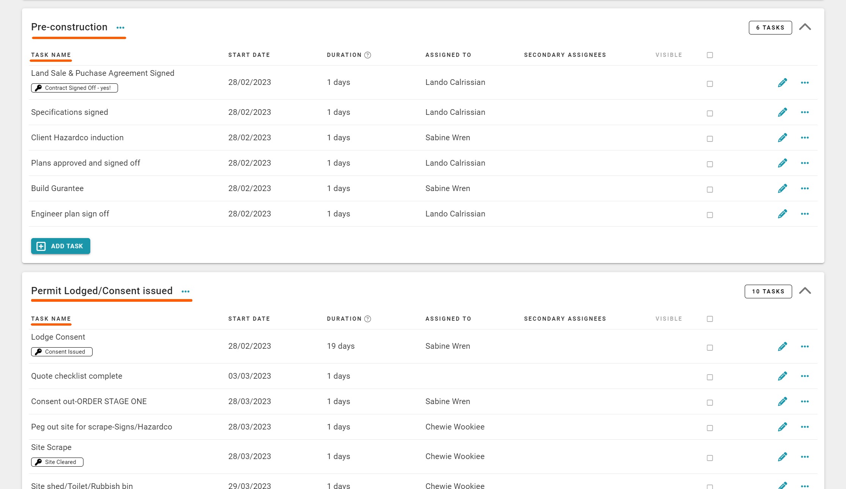846x489 pixels.
Task: Open Permit Lodged/Consent issued section menu
Action: point(186,292)
